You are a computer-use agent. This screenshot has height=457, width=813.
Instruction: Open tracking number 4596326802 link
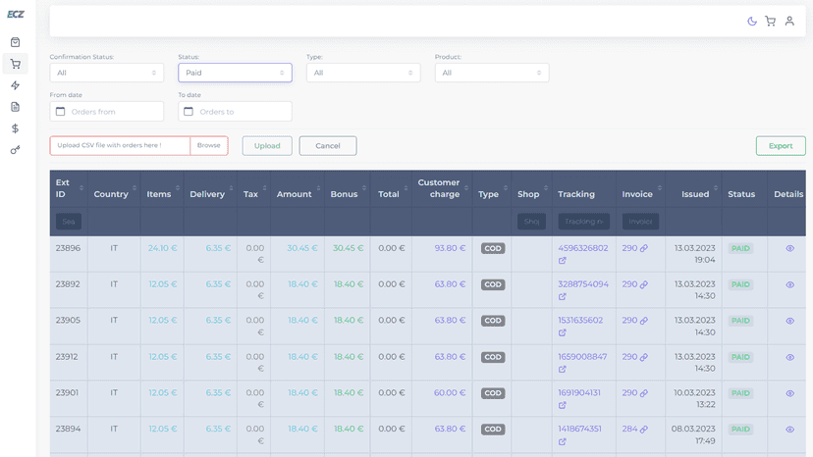click(583, 248)
